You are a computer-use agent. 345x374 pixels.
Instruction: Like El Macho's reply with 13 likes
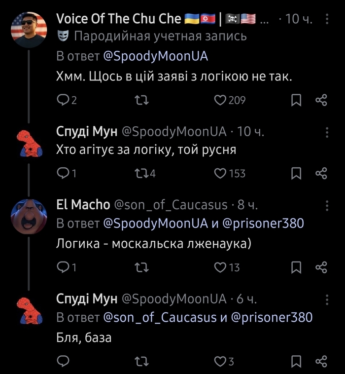[220, 267]
